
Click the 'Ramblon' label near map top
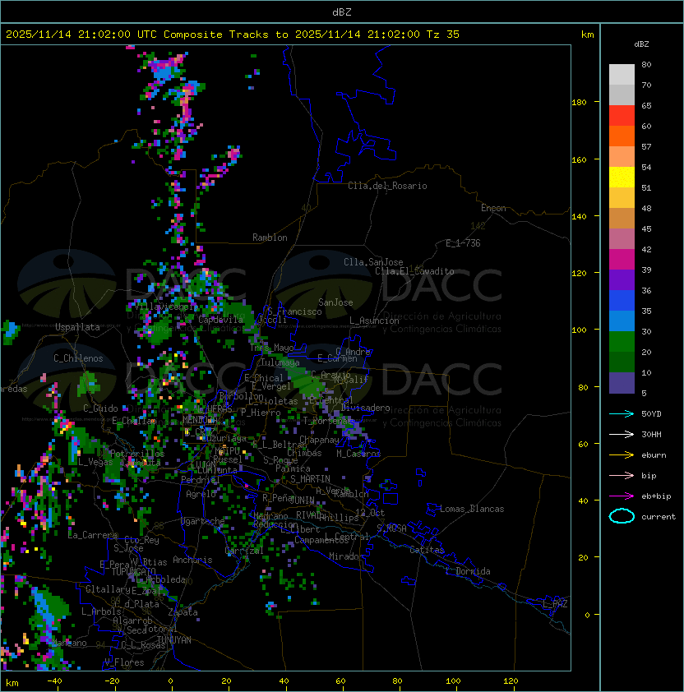tap(270, 238)
